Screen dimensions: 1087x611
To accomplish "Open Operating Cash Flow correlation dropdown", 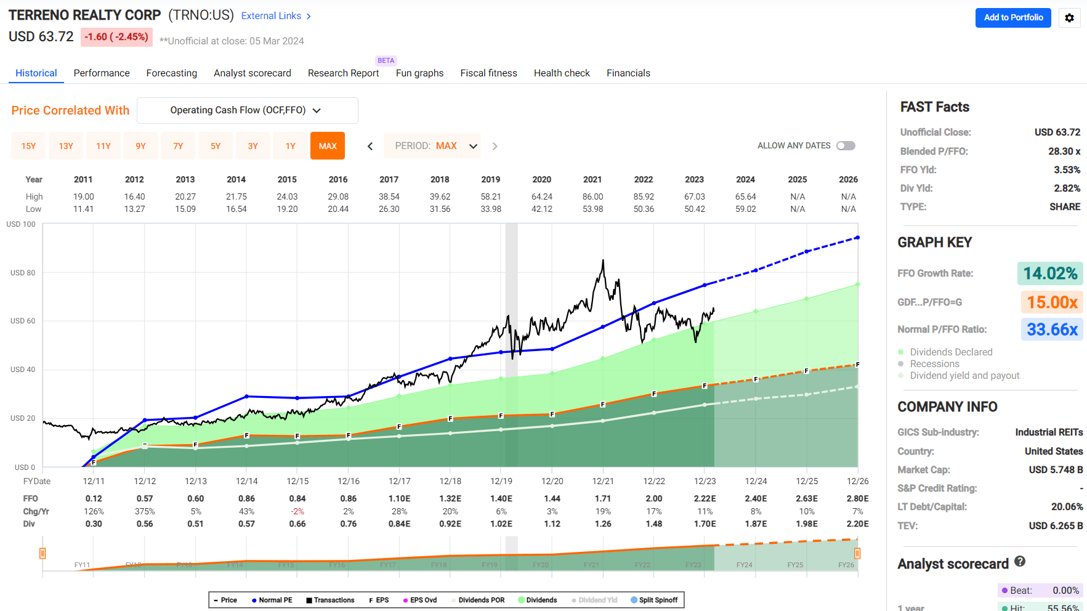I will click(248, 110).
